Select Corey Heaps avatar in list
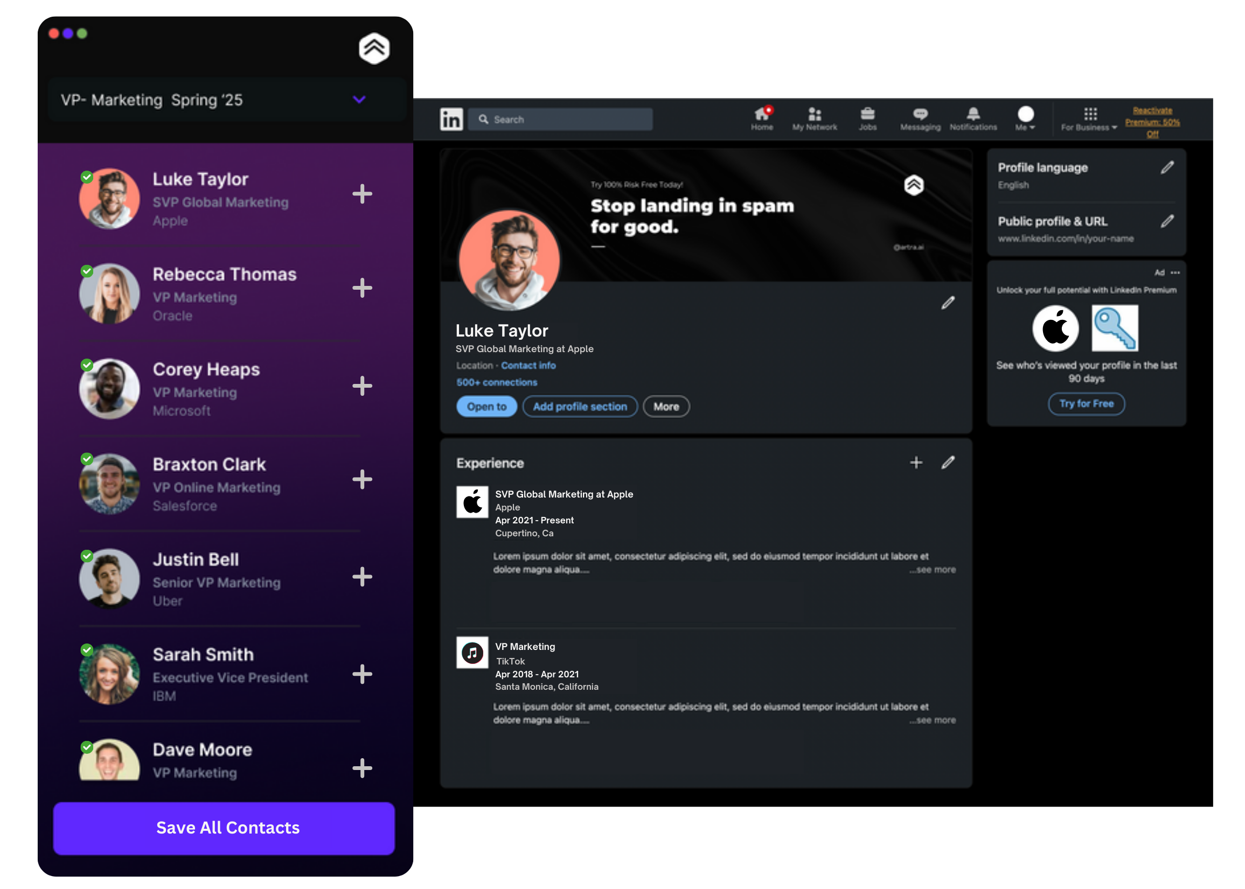The width and height of the screenshot is (1245, 889). coord(109,389)
